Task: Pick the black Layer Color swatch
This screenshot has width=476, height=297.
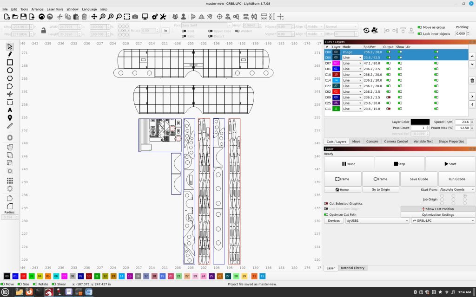Action: pos(420,122)
